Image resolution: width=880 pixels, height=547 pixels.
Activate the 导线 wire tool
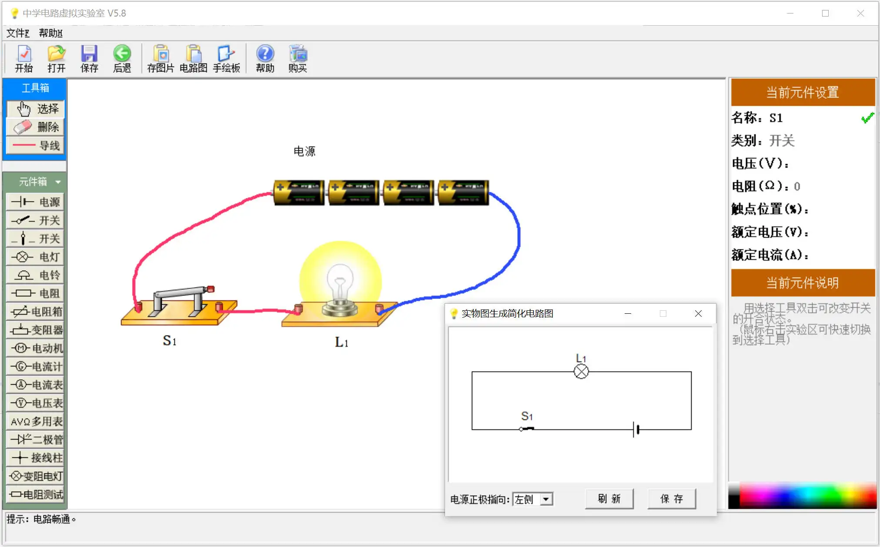(36, 145)
